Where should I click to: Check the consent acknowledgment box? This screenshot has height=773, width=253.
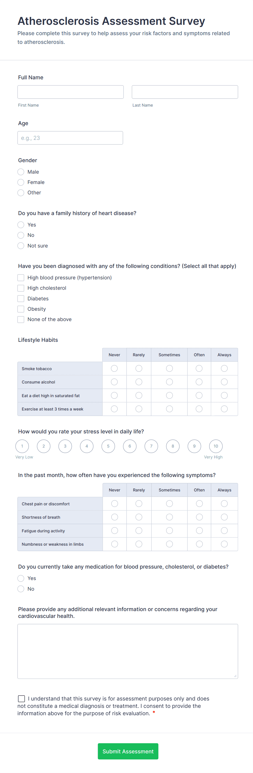[x=21, y=698]
